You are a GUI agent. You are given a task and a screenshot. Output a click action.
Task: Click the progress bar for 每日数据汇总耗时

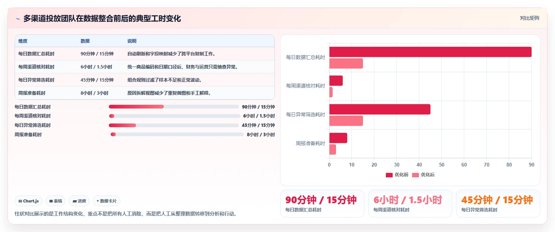coord(174,107)
